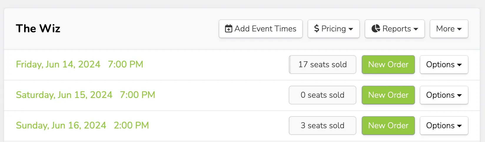Click the caret arrow on the Pricing button
This screenshot has height=142, width=485.
(x=351, y=29)
